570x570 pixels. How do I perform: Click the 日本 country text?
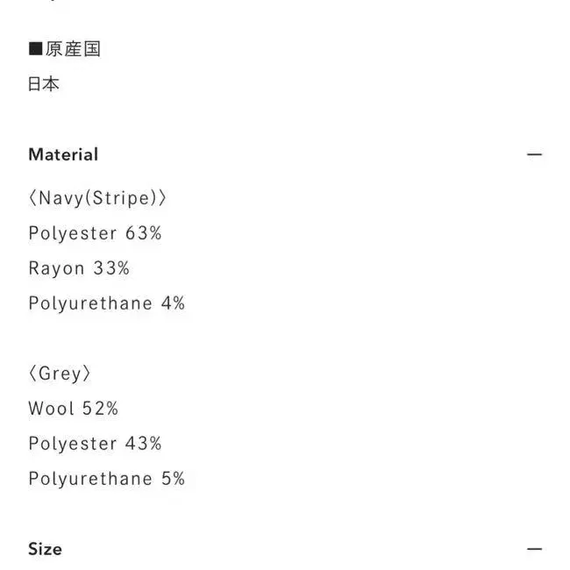coord(44,84)
